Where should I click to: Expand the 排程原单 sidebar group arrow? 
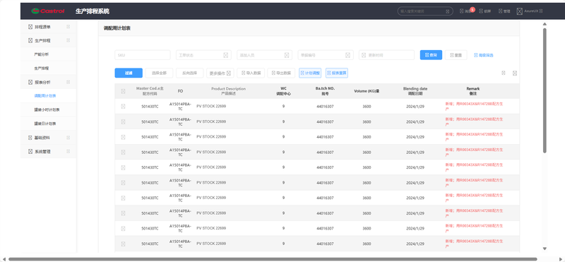[68, 27]
